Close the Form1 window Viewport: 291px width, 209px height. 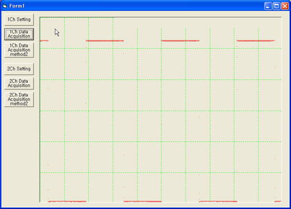(285, 6)
